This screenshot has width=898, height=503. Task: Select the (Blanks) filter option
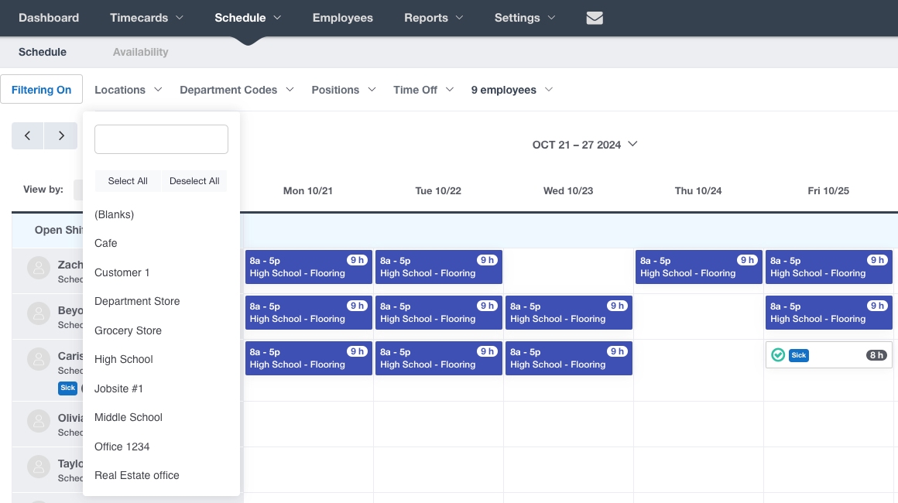(x=115, y=214)
